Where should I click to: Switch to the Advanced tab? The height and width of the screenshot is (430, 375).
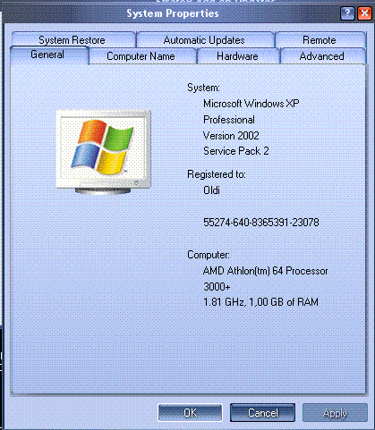[x=322, y=56]
